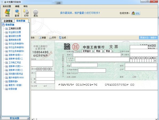Screen dimensions: 159x120
Task: Open the 预览 preview tool
Action: [x=7, y=13]
